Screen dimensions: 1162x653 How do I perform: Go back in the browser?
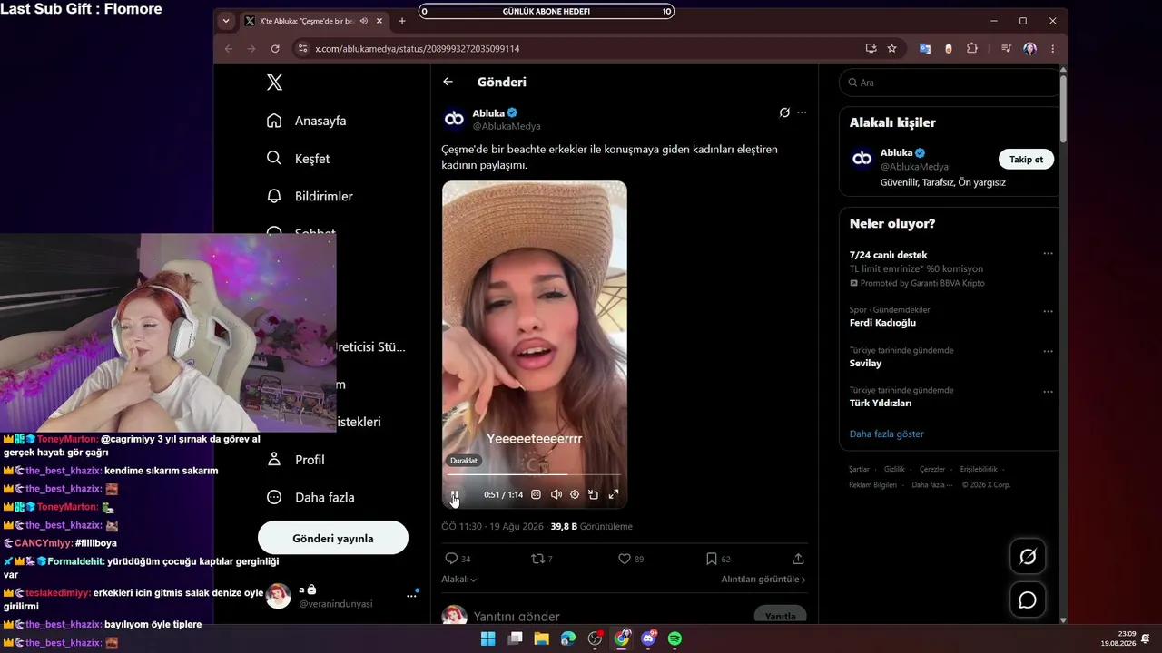pos(229,48)
